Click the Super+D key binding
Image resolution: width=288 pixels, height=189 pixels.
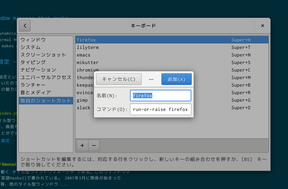pyautogui.click(x=241, y=108)
